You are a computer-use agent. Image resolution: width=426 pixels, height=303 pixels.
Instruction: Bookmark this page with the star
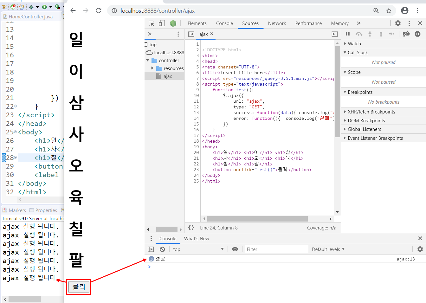point(389,10)
